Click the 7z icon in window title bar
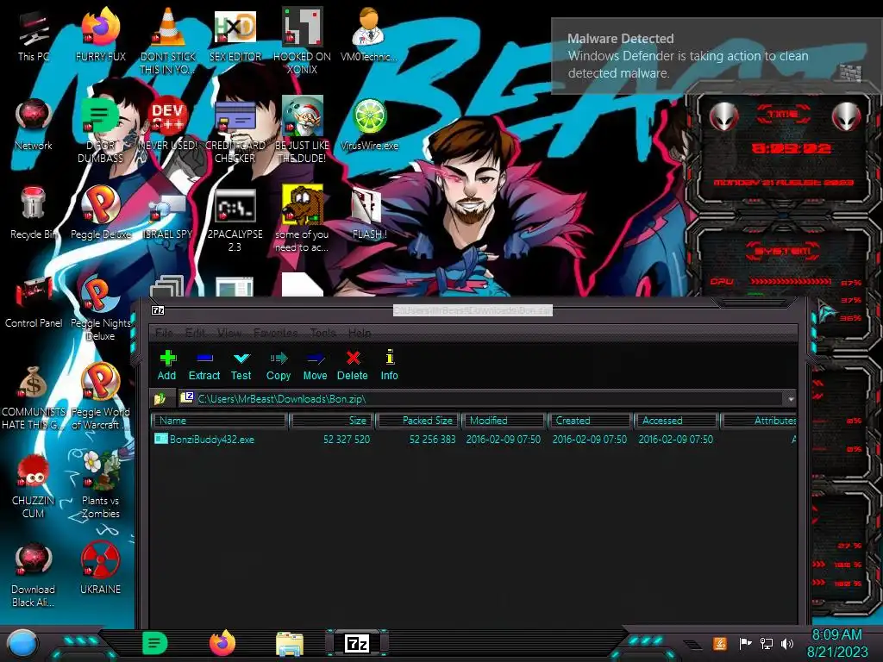883x662 pixels. click(x=159, y=310)
